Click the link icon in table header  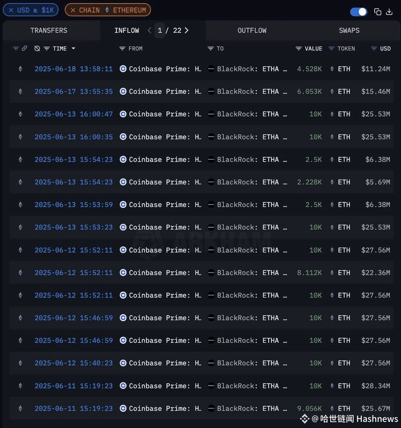[x=24, y=48]
